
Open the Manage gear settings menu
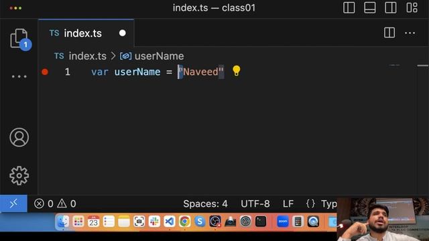(19, 175)
